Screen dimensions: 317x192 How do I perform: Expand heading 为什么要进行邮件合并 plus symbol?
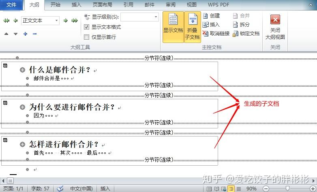(x=22, y=107)
